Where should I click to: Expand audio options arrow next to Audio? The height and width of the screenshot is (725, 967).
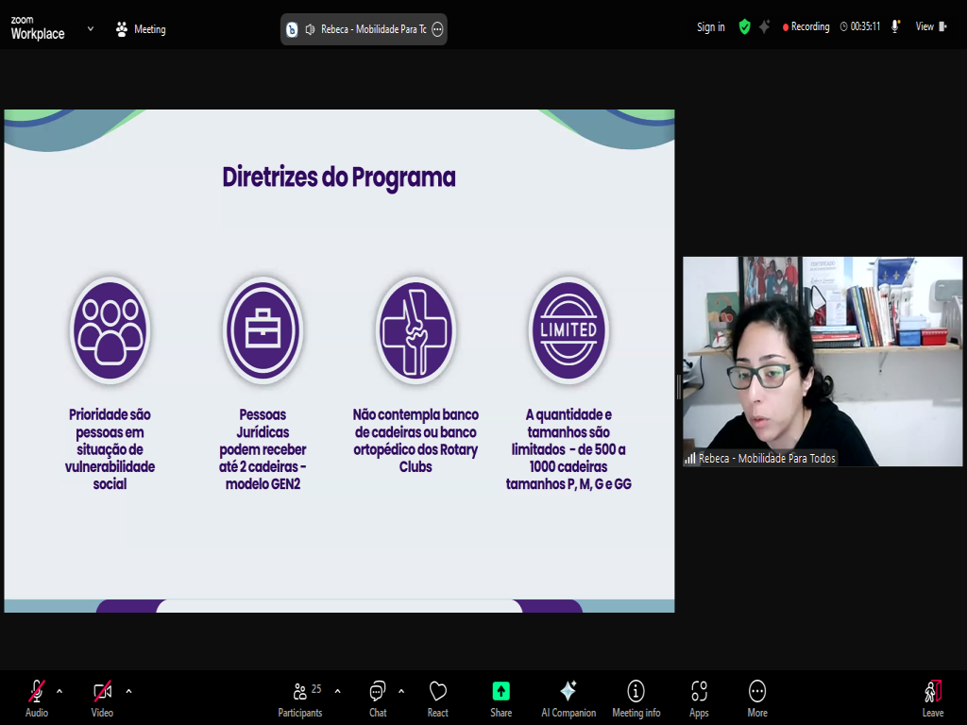click(x=59, y=691)
